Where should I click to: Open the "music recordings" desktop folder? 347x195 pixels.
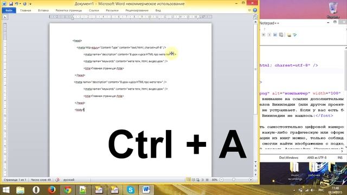[x=295, y=172]
